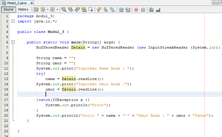
Task: Click the variable 'umur' on line 10
Action: pos(57,63)
